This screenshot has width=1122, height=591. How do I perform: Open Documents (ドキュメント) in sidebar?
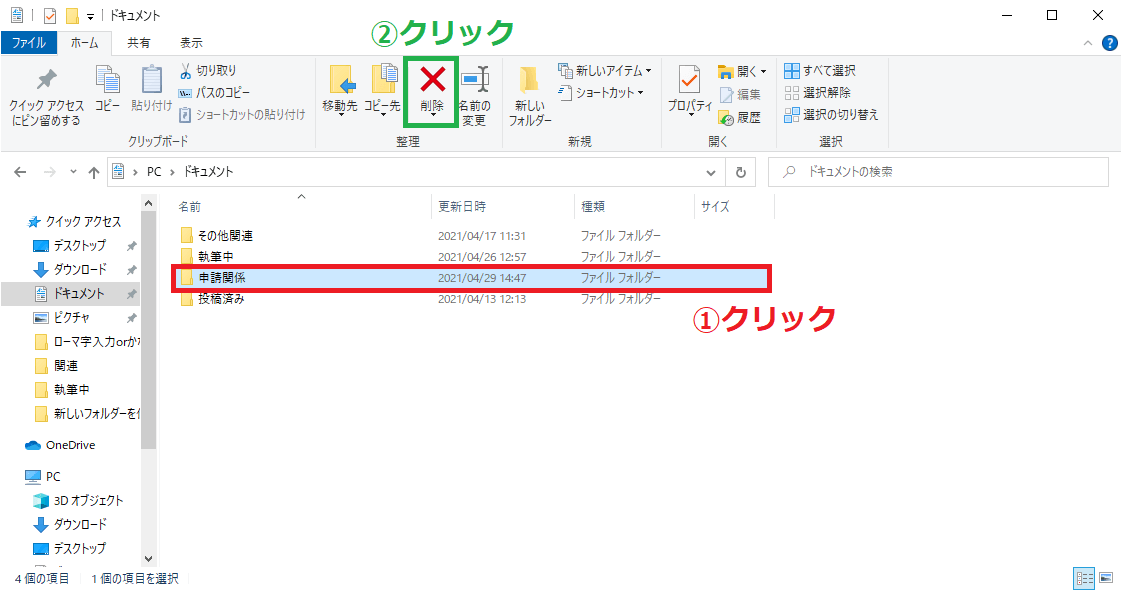click(70, 294)
